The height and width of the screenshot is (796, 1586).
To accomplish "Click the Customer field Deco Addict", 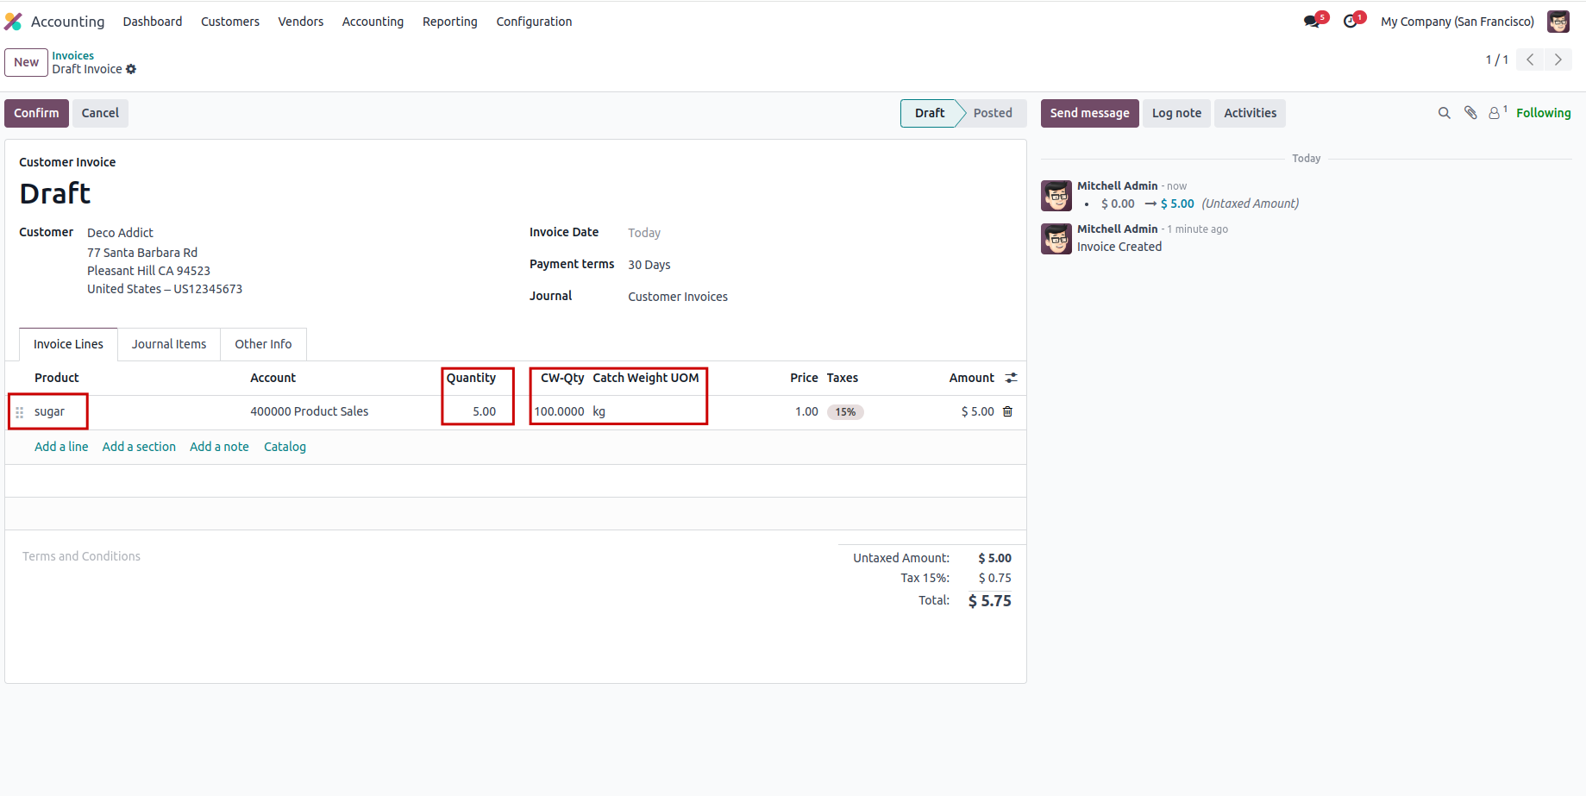I will point(120,233).
